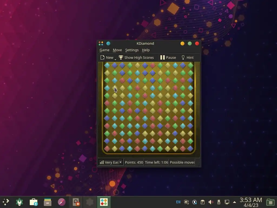Click the EN keyboard layout indicator
The image size is (277, 208).
click(x=178, y=202)
